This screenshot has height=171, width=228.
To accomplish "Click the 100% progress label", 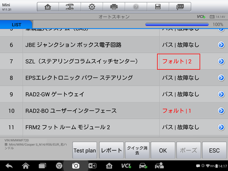I will pos(218,24).
